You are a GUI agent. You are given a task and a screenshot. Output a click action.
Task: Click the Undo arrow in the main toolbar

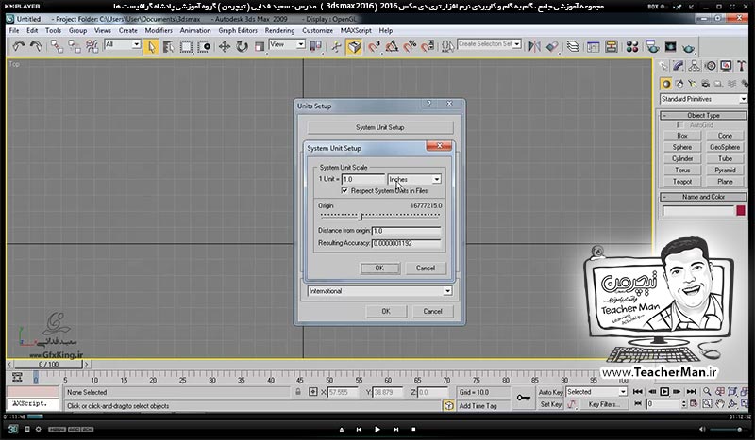[18, 47]
